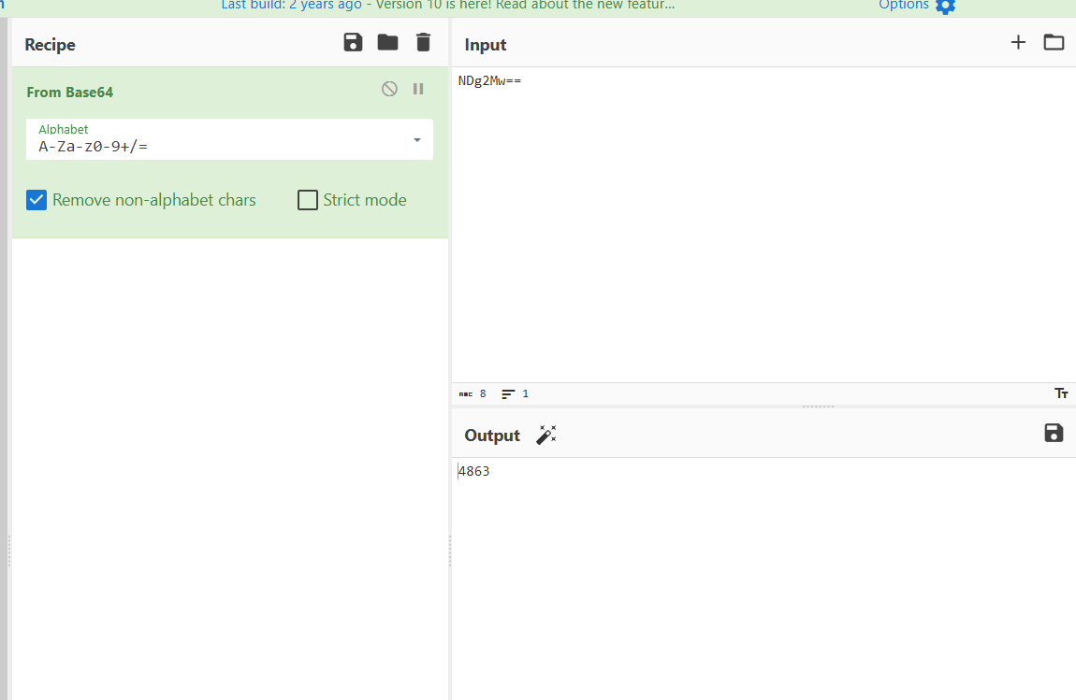The width and height of the screenshot is (1076, 700).
Task: Open folder as input icon
Action: (1054, 42)
